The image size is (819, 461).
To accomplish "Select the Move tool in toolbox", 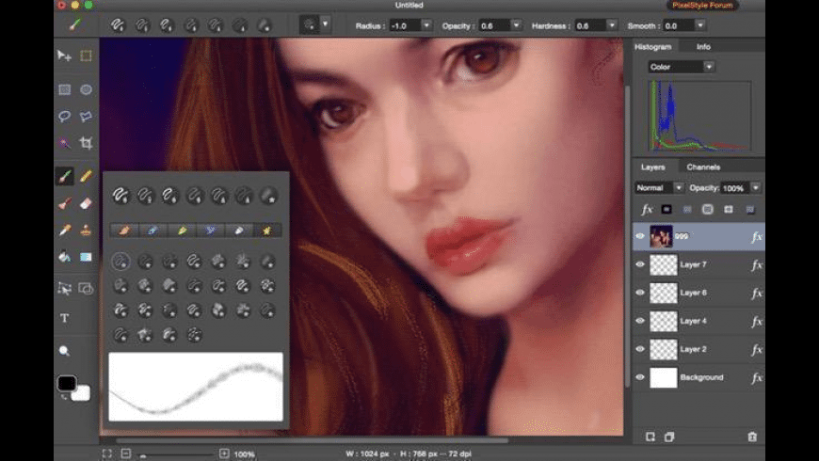I will [x=64, y=56].
